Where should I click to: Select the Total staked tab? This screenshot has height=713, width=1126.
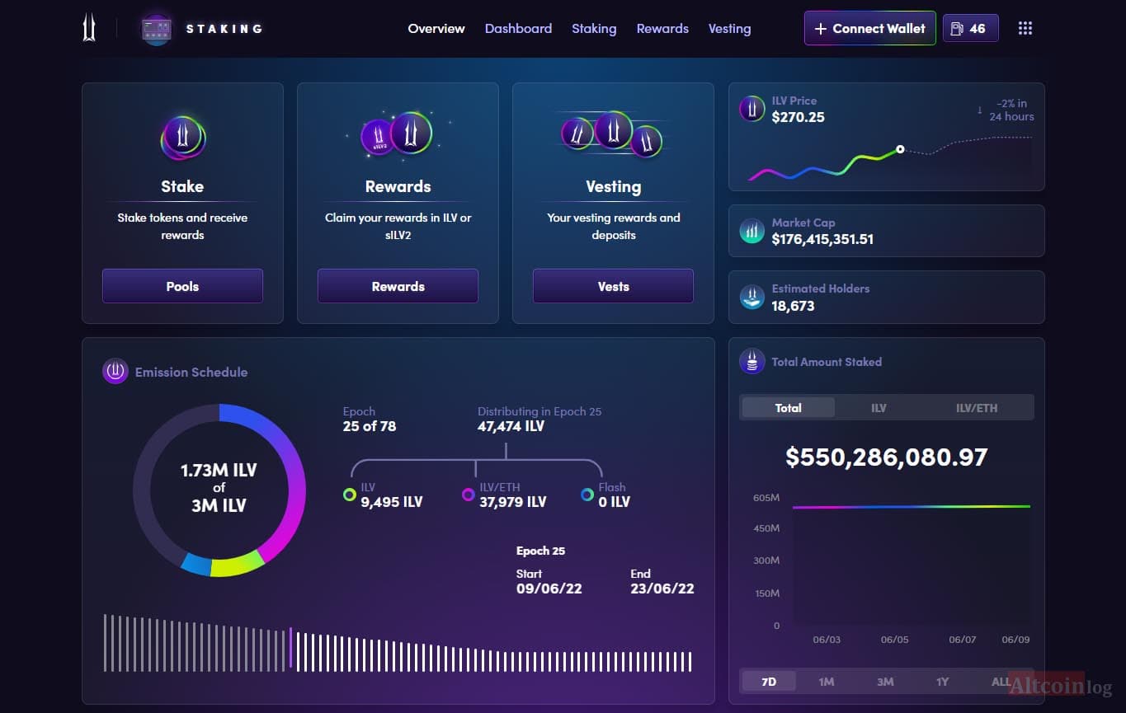click(788, 407)
